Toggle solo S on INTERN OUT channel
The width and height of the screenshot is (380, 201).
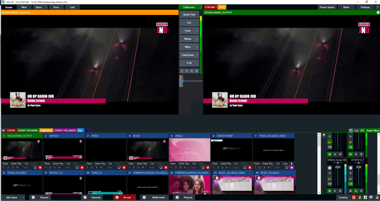coord(350,173)
